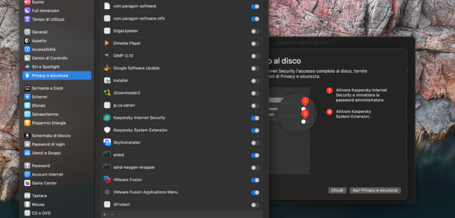
Task: Add an app with the plus button
Action: tap(105, 214)
